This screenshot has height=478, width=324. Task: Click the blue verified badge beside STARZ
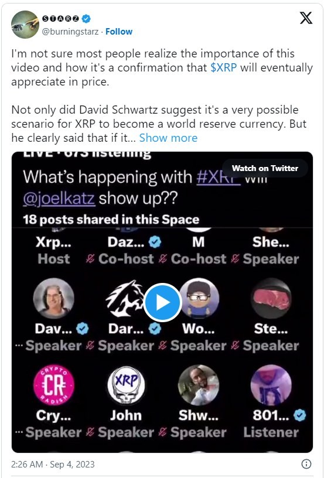click(86, 19)
